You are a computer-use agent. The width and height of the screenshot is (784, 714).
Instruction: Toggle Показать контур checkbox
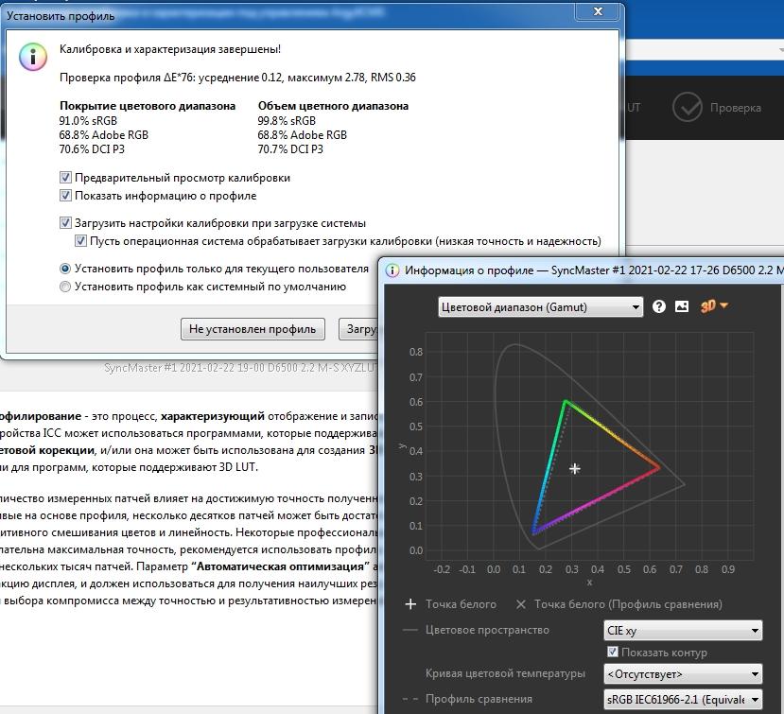pyautogui.click(x=613, y=652)
